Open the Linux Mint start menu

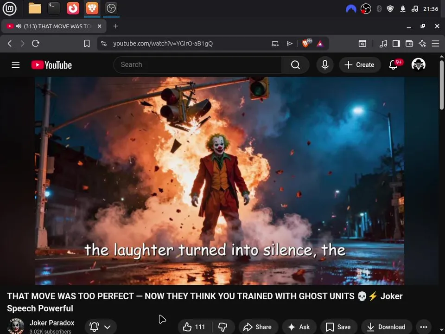pyautogui.click(x=9, y=8)
